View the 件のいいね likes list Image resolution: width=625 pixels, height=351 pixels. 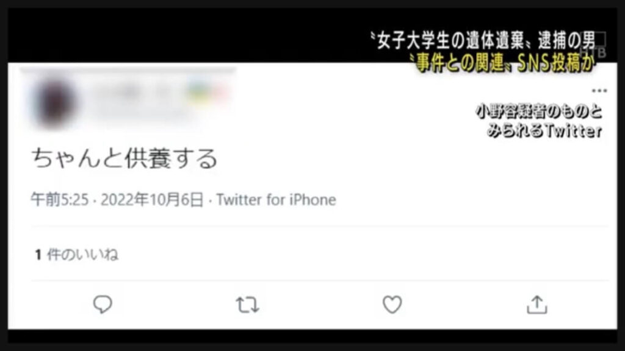[x=82, y=255]
